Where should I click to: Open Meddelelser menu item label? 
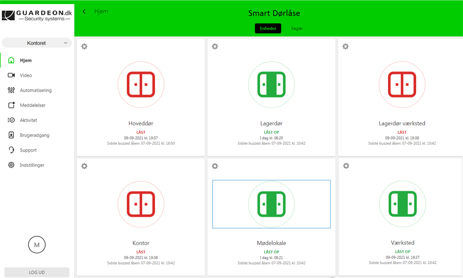point(33,105)
